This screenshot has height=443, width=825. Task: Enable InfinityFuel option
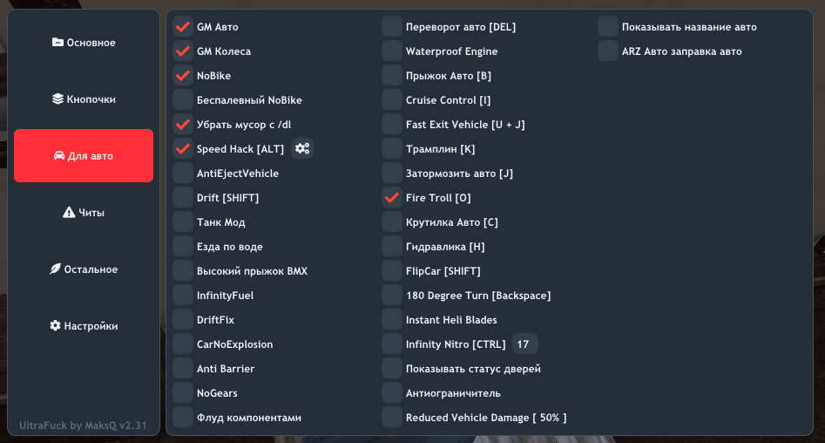[183, 296]
